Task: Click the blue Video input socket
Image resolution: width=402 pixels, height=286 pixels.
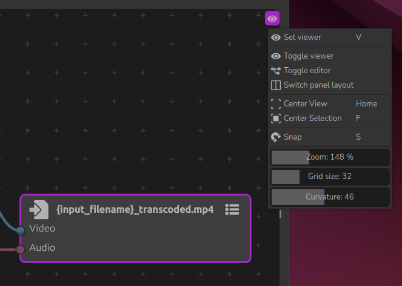Action: pyautogui.click(x=21, y=230)
